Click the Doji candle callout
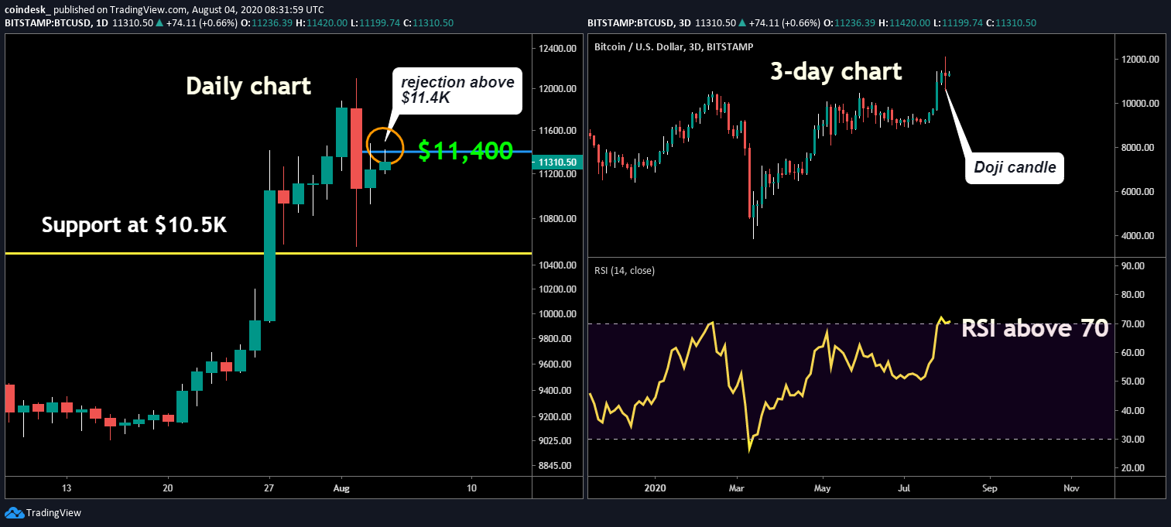 pos(1015,167)
